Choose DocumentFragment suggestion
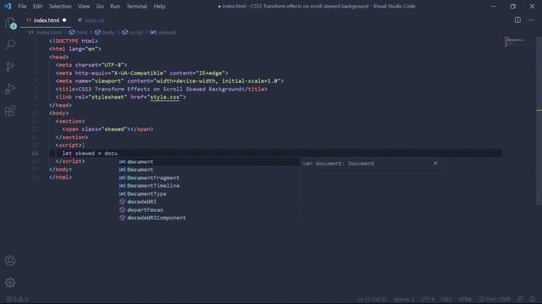Viewport: 542px width, 304px height. (209, 178)
